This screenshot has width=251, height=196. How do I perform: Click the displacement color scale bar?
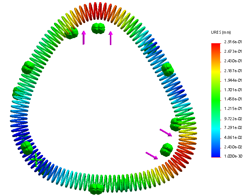(216, 100)
